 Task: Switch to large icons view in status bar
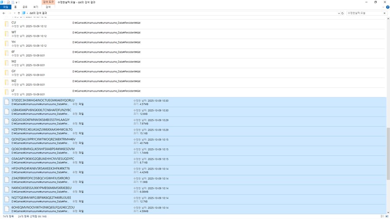[x=387, y=216]
